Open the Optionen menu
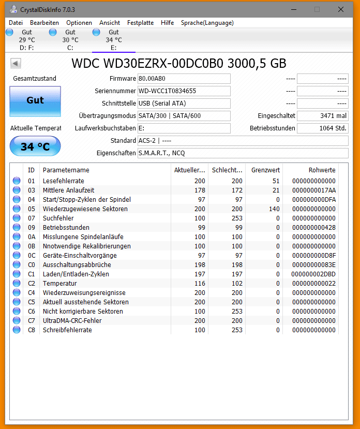Screen dimensions: 360x429 point(79,23)
